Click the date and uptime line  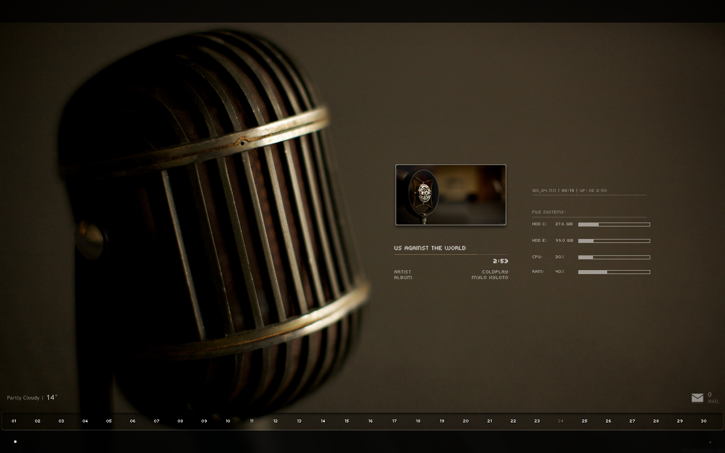point(569,191)
